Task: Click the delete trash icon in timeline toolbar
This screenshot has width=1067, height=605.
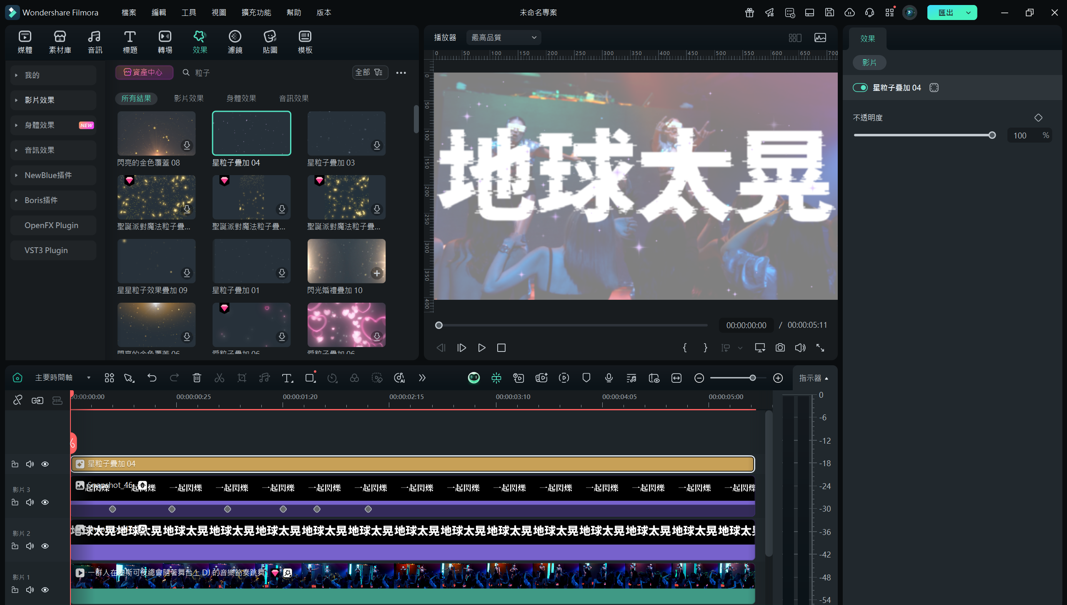Action: [197, 378]
